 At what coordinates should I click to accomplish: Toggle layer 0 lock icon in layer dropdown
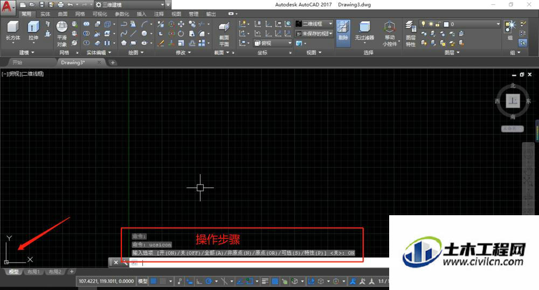[438, 24]
